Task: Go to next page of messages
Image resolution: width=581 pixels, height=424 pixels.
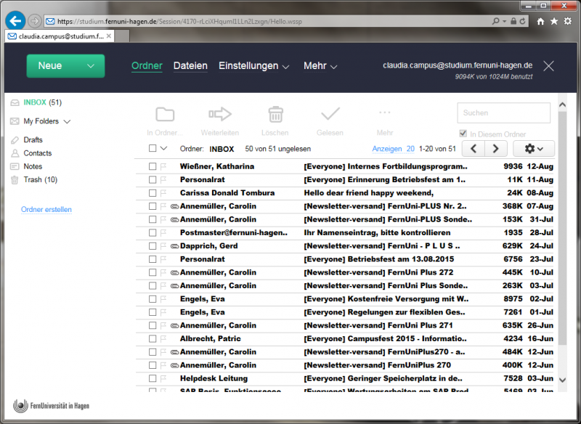Action: coord(496,149)
